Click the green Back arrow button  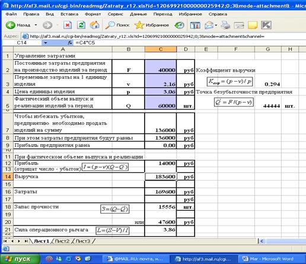(x=11, y=25)
